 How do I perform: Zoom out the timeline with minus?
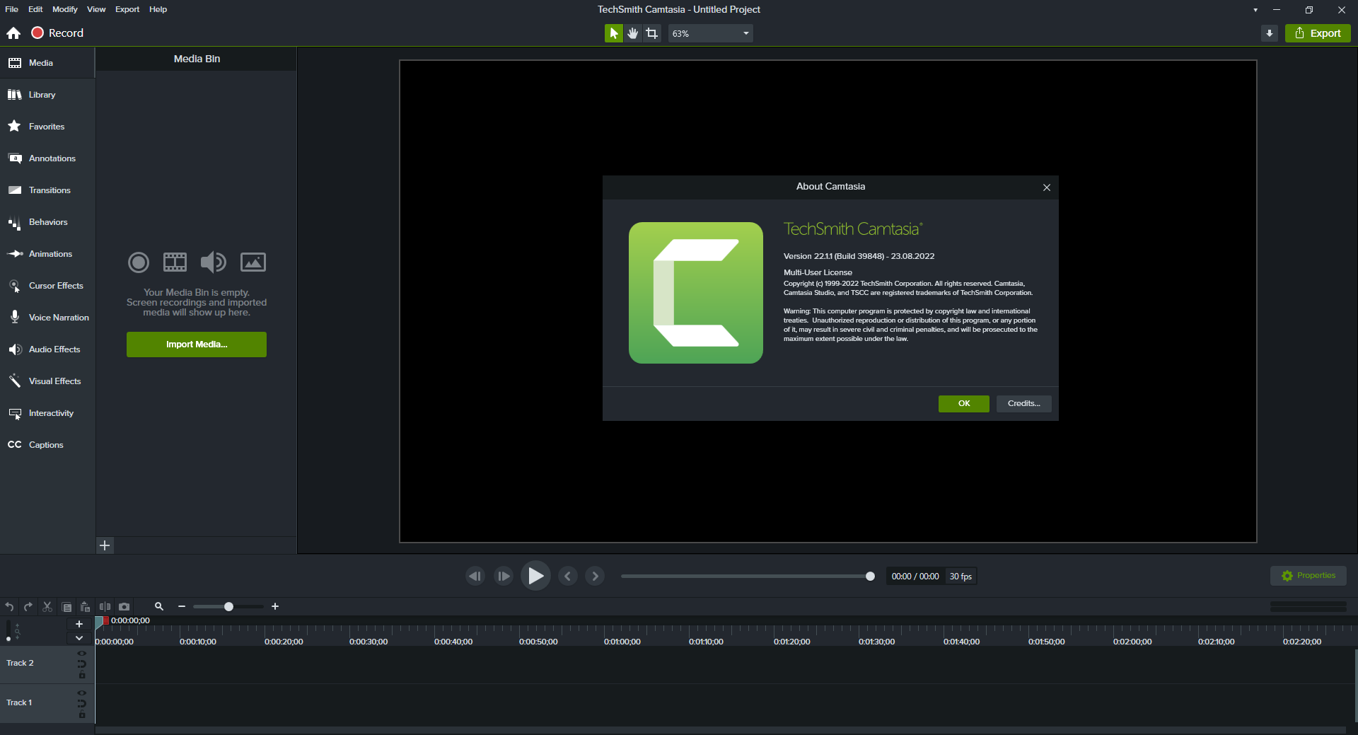tap(182, 606)
